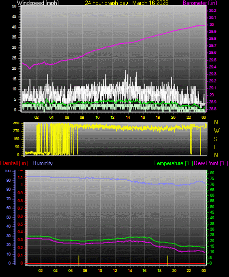Click the 1.1 Rainfall axis value
Screen dimensions: 229x277
(20, 177)
